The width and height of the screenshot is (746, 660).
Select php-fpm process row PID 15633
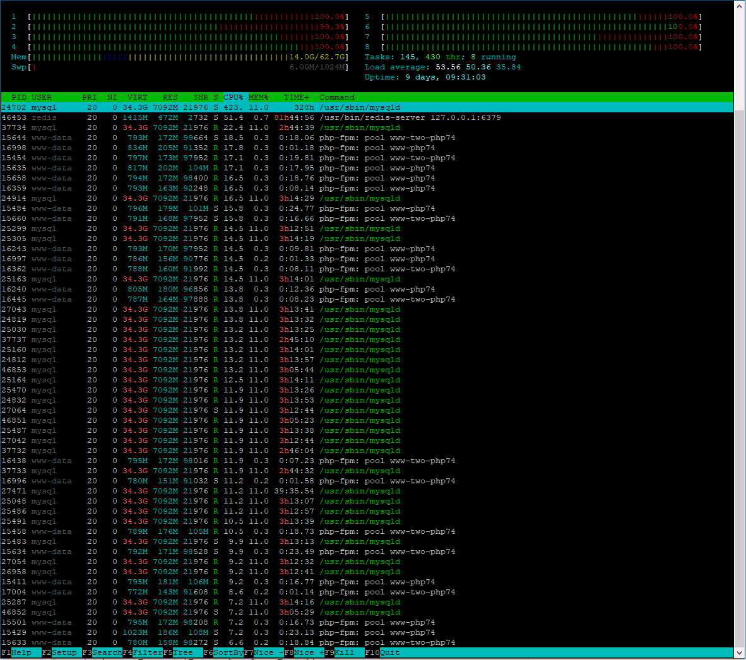point(367,642)
